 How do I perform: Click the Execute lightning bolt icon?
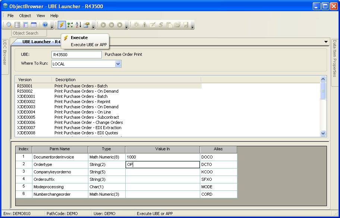62,25
